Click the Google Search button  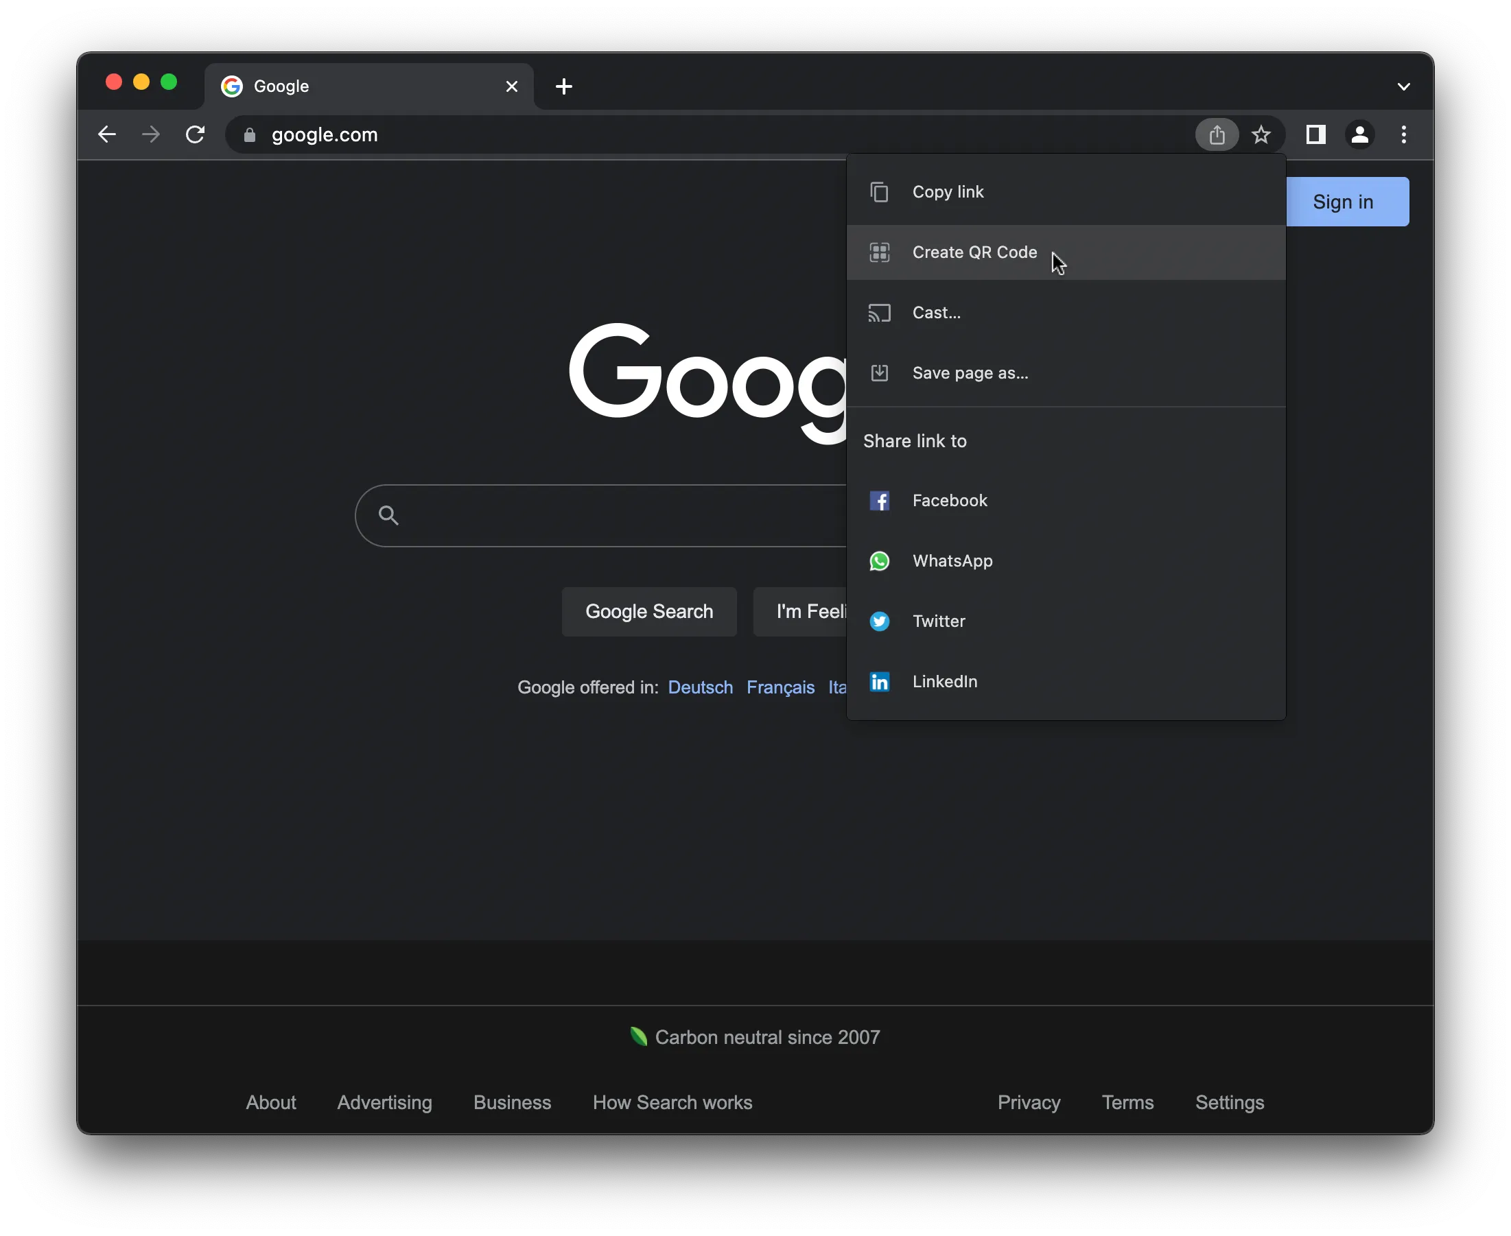(649, 612)
